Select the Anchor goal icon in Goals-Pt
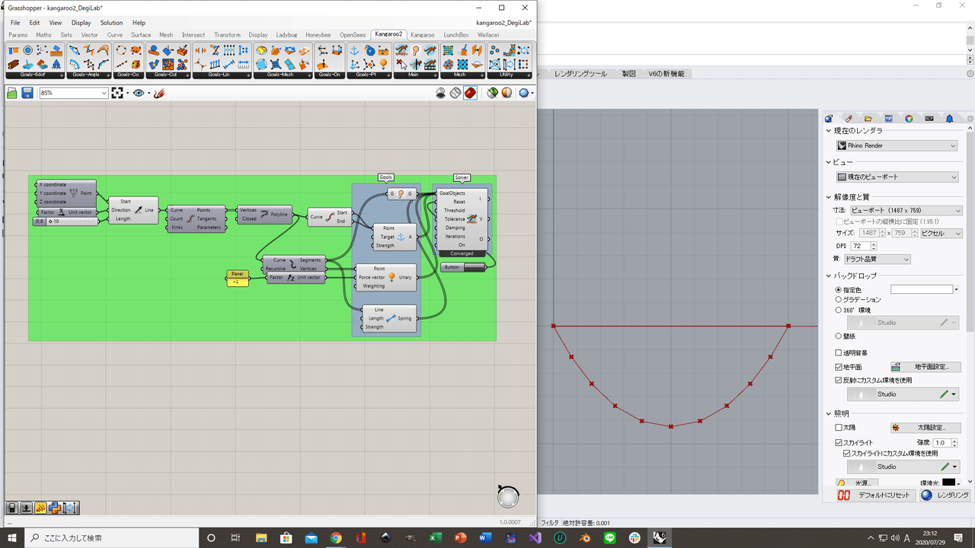 point(354,50)
